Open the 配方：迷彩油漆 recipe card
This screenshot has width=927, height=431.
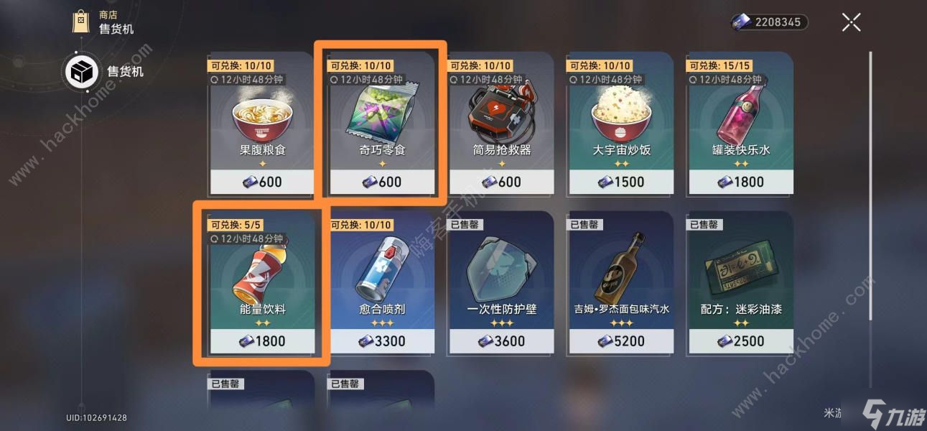[740, 282]
